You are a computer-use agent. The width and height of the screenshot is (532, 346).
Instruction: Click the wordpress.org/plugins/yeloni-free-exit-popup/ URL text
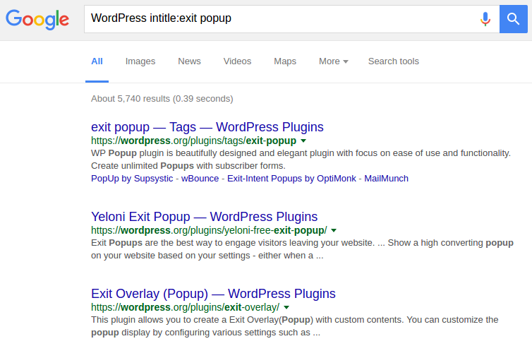(x=209, y=230)
